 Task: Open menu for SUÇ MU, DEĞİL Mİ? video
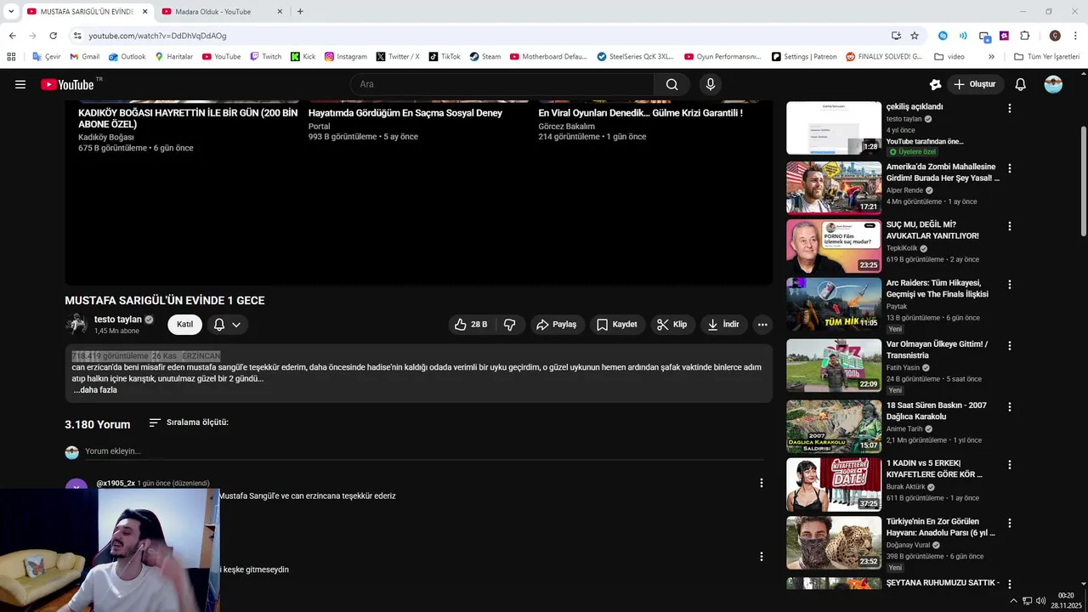[1009, 227]
